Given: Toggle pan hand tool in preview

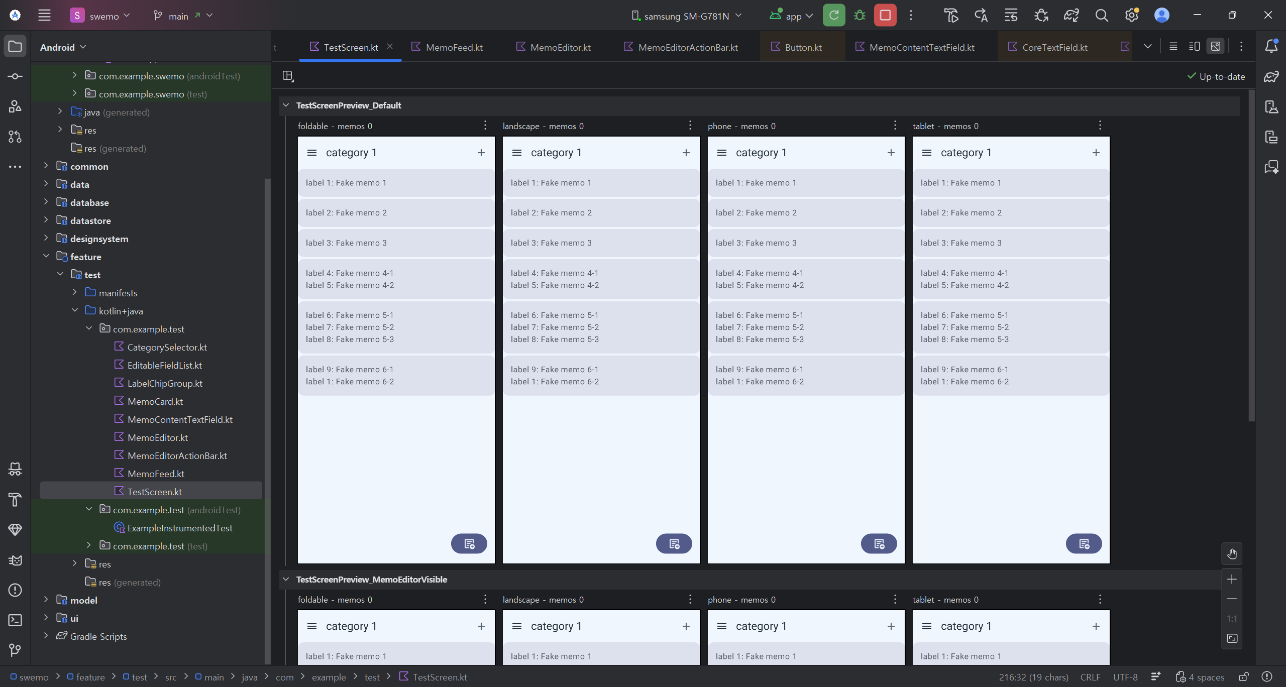Looking at the screenshot, I should [x=1232, y=554].
